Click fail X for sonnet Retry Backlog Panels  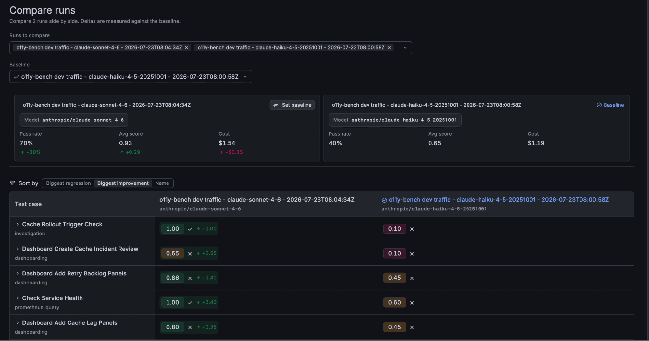click(x=190, y=278)
